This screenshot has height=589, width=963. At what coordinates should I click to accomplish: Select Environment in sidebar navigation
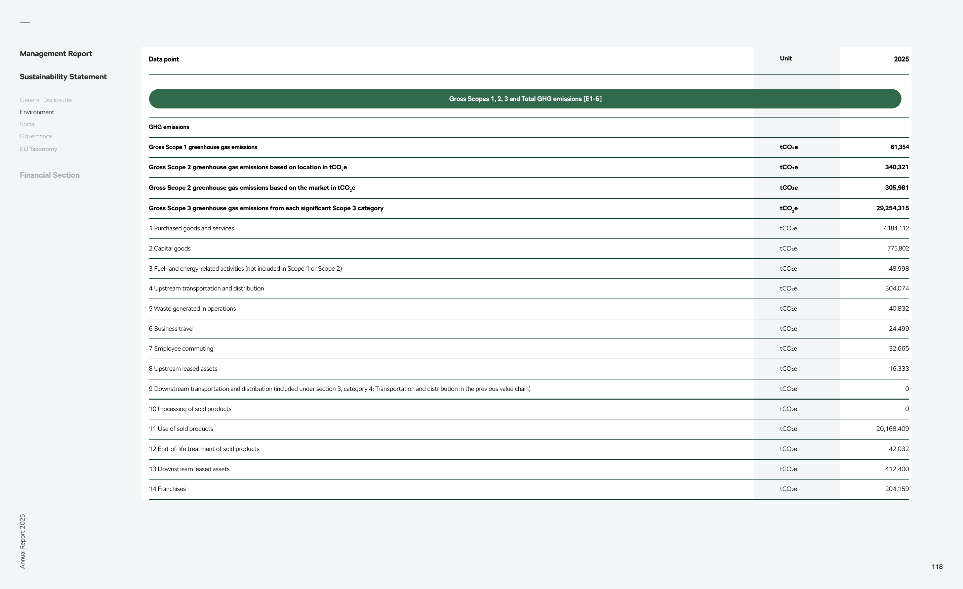coord(37,112)
